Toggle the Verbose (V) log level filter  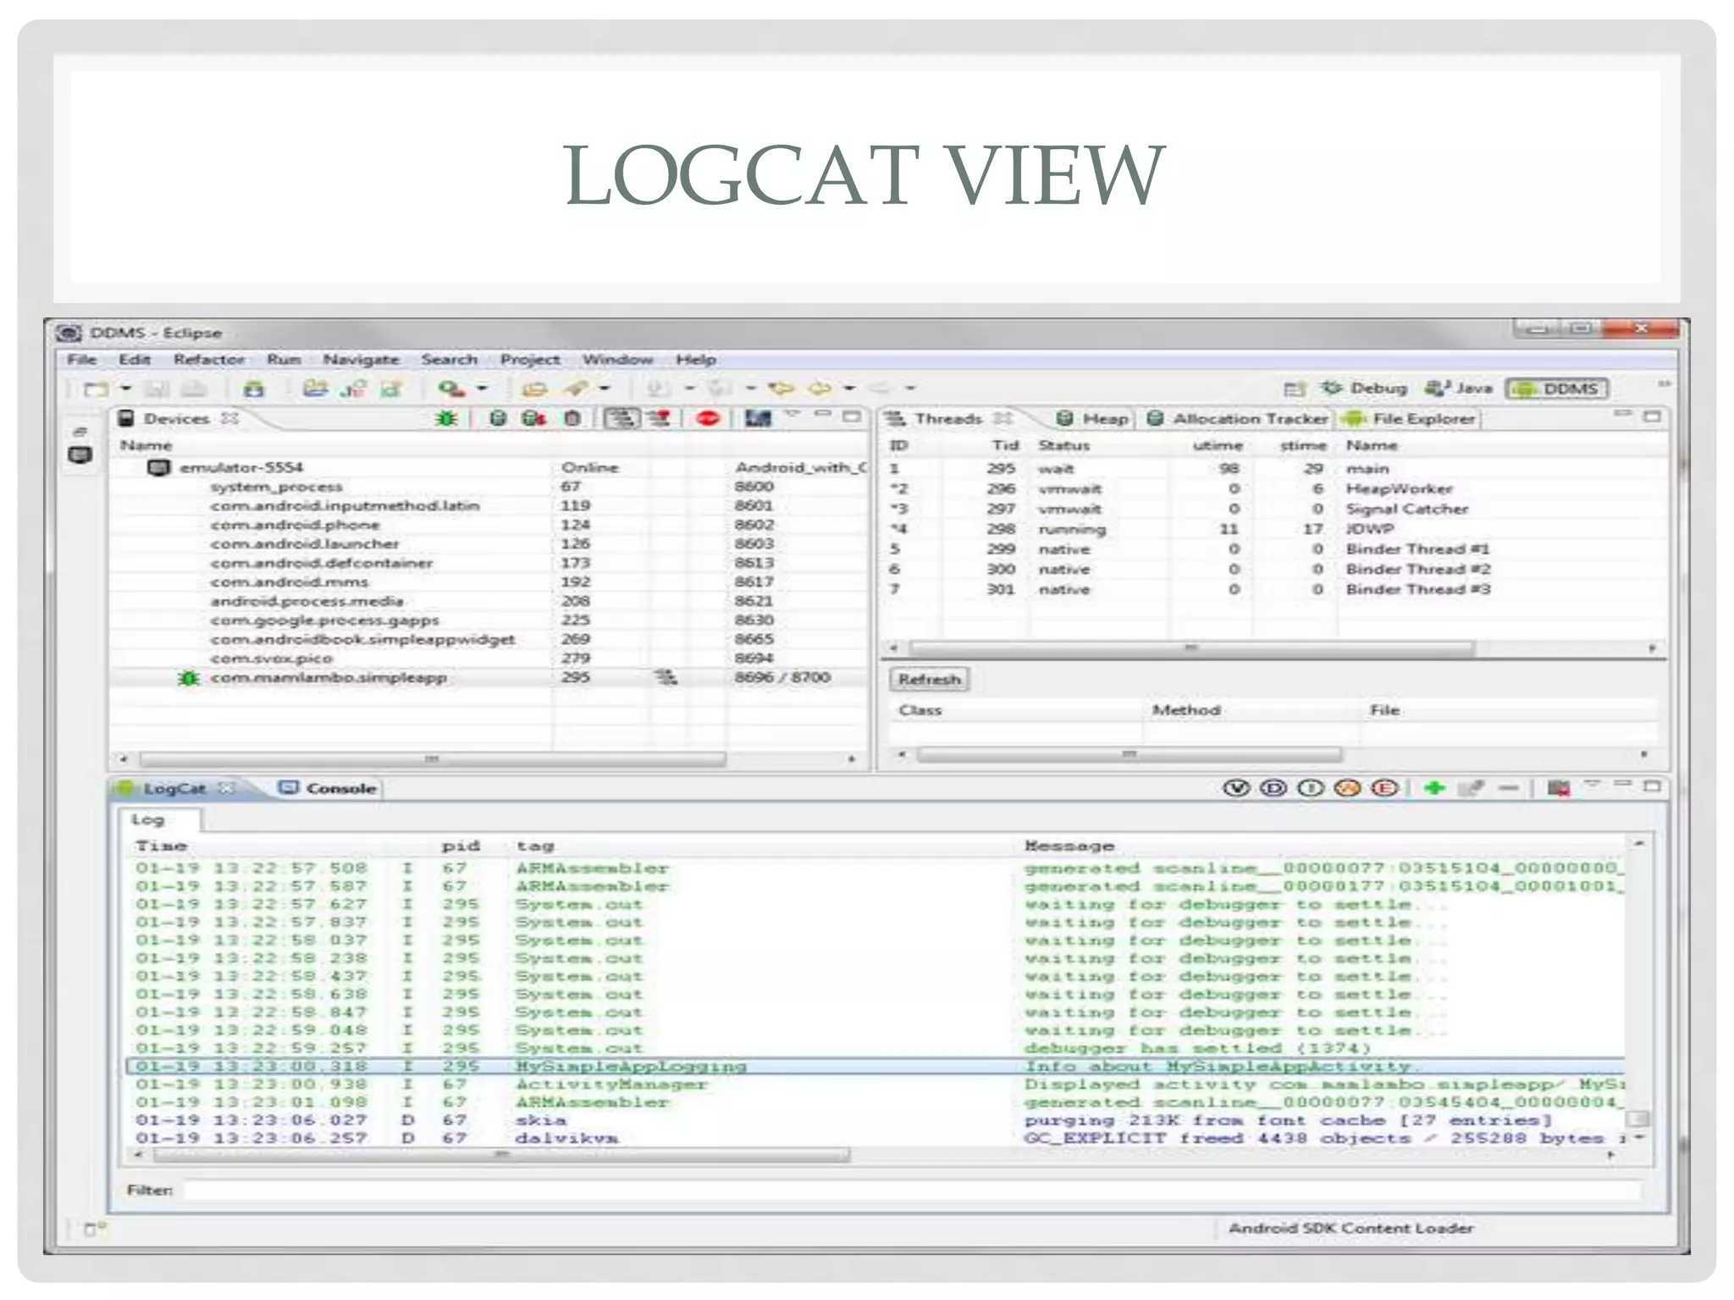[1236, 788]
